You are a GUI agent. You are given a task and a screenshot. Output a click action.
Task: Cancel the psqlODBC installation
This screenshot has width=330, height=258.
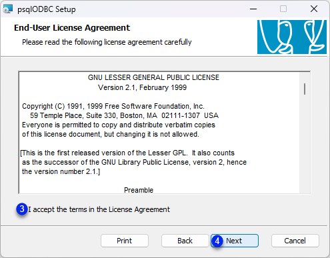point(295,241)
